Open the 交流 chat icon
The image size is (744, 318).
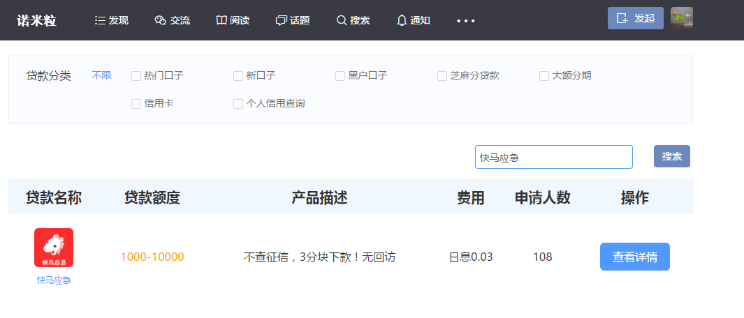tap(161, 20)
